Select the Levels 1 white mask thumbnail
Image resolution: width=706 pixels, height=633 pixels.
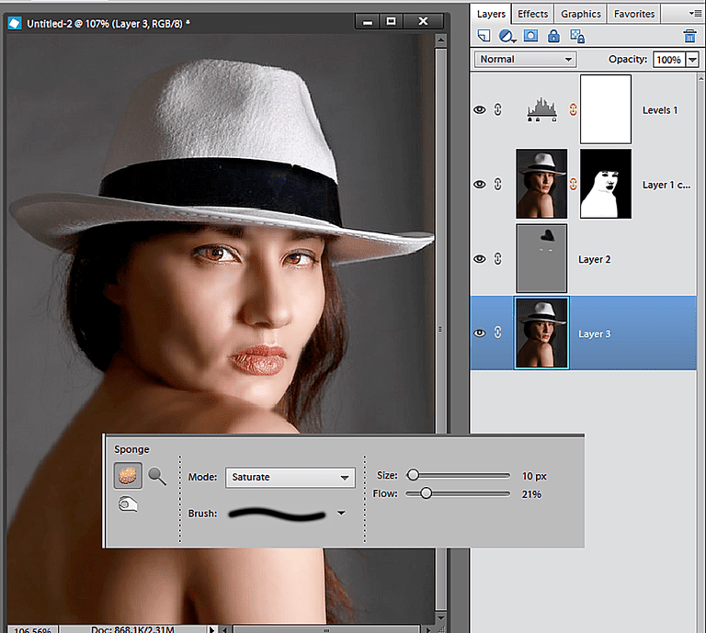pos(606,109)
